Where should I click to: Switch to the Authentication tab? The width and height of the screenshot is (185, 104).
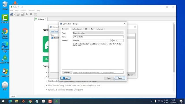tap(77, 29)
